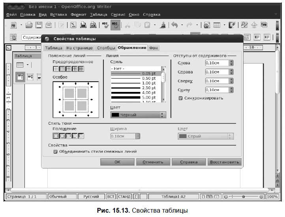Click the Export as PDF icon
Screen dimensions: 285x217
click(x=73, y=25)
